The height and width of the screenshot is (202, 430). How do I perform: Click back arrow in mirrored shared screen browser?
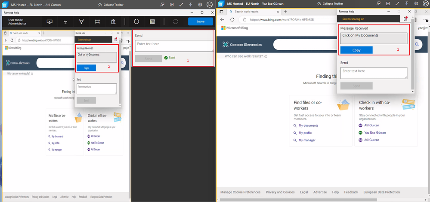pyautogui.click(x=6, y=40)
